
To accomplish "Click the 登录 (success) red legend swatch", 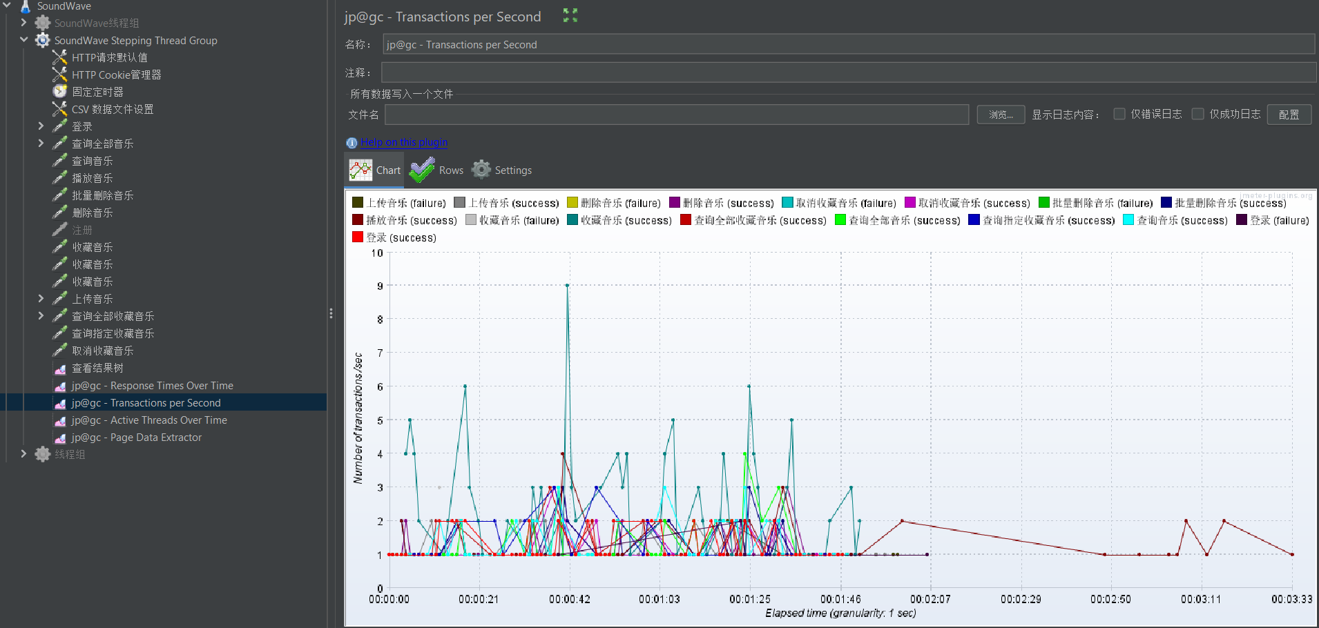I will 358,237.
